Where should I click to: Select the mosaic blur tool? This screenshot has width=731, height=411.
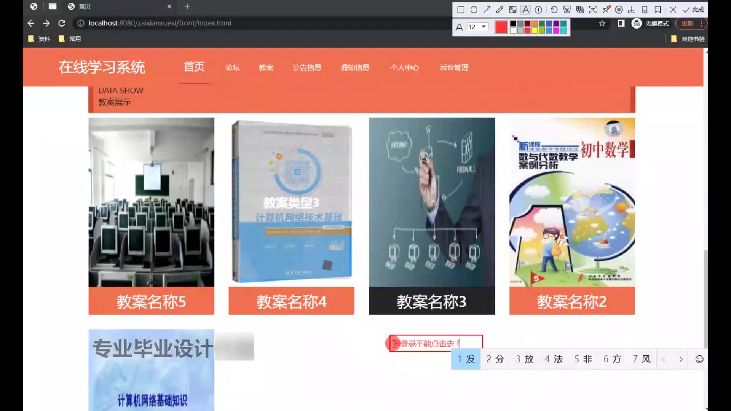tap(513, 10)
